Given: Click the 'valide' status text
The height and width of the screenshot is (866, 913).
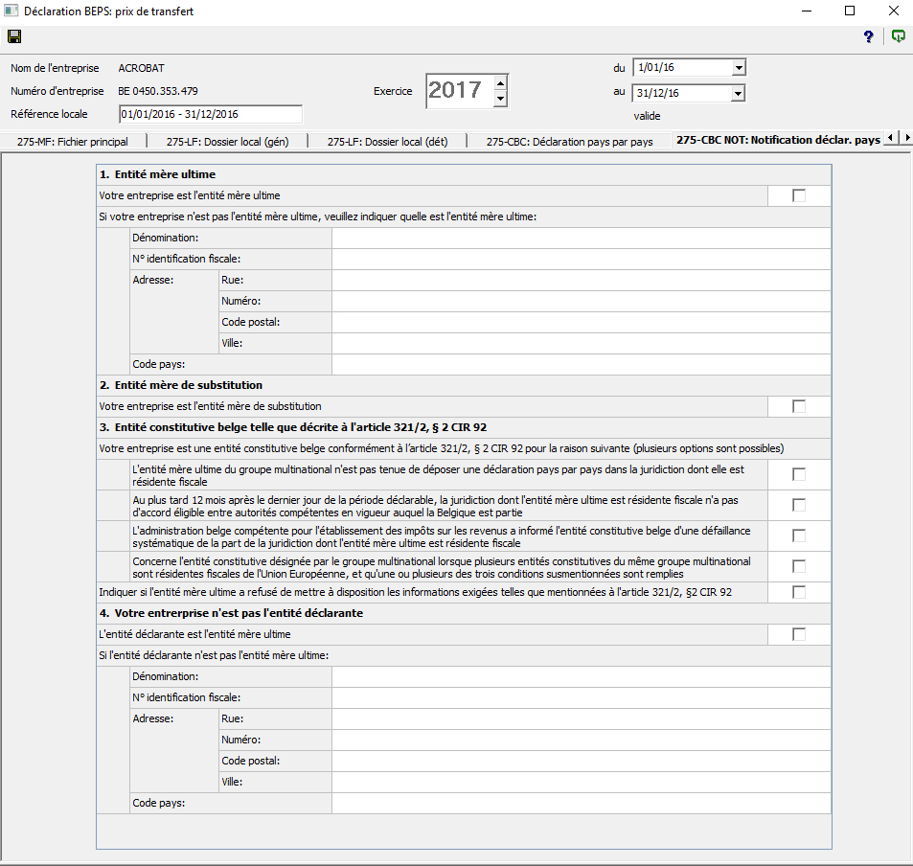Looking at the screenshot, I should pyautogui.click(x=647, y=116).
